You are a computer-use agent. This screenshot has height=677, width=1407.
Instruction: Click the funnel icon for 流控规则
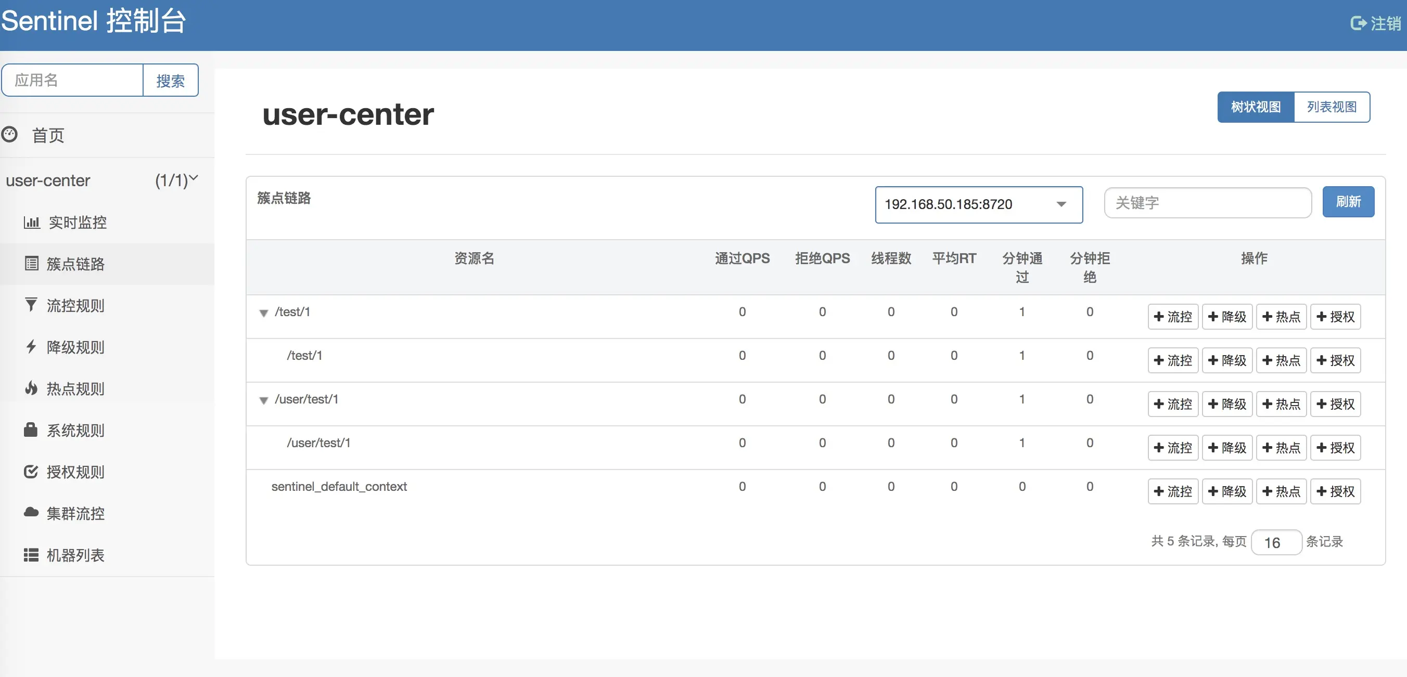32,305
